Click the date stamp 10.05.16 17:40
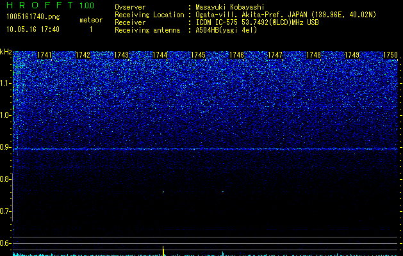This screenshot has height=256, width=403. click(x=33, y=29)
